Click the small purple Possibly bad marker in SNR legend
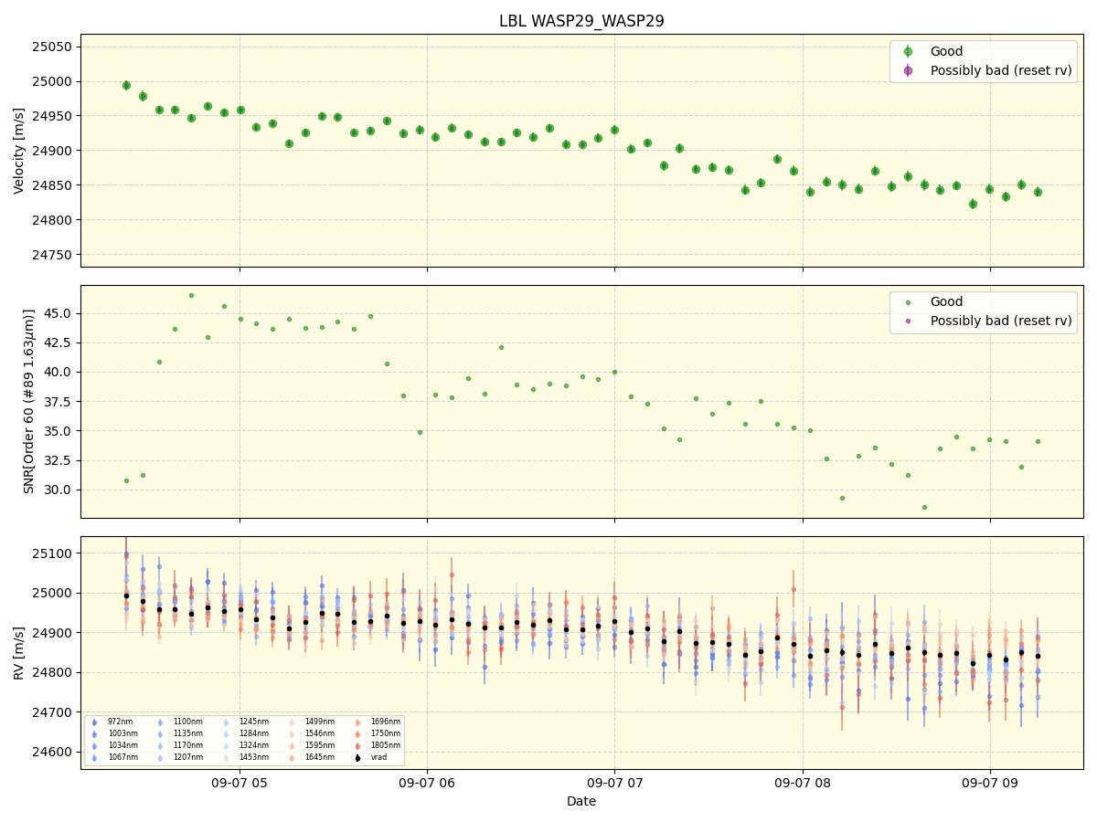 908,321
